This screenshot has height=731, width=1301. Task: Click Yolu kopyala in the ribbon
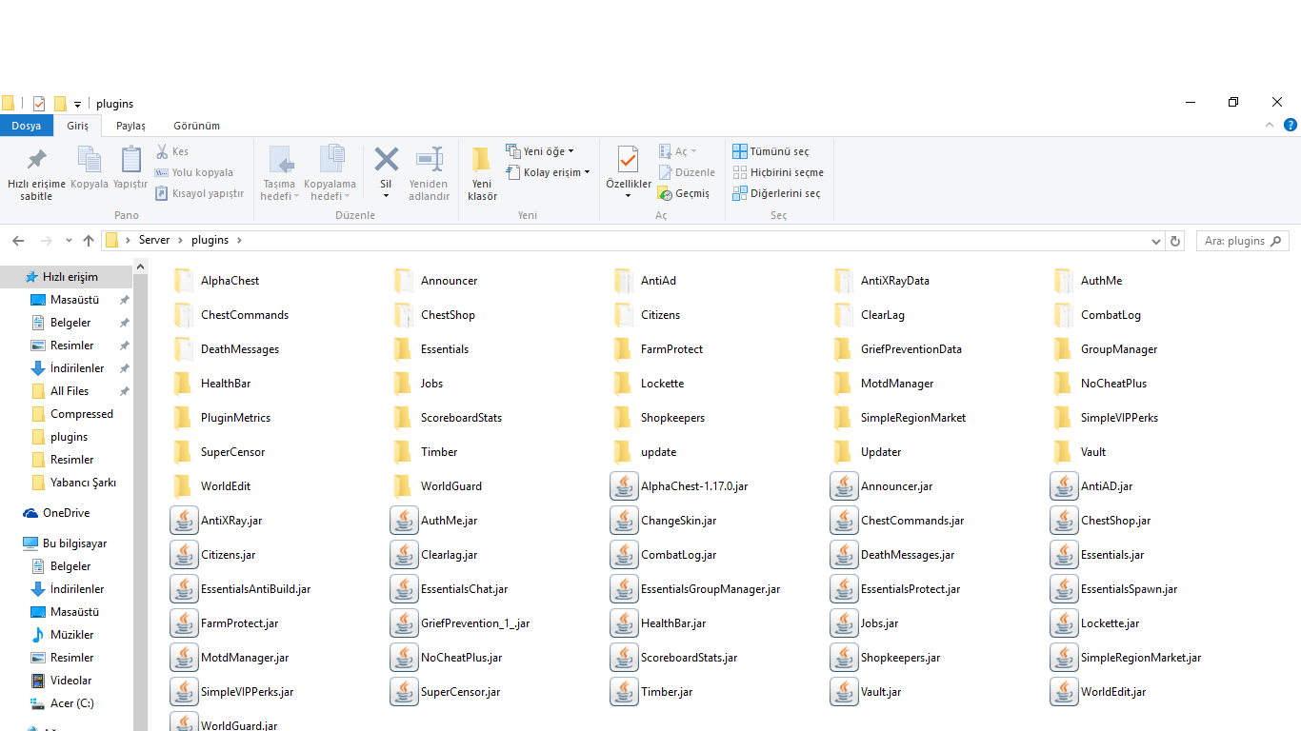tap(193, 172)
